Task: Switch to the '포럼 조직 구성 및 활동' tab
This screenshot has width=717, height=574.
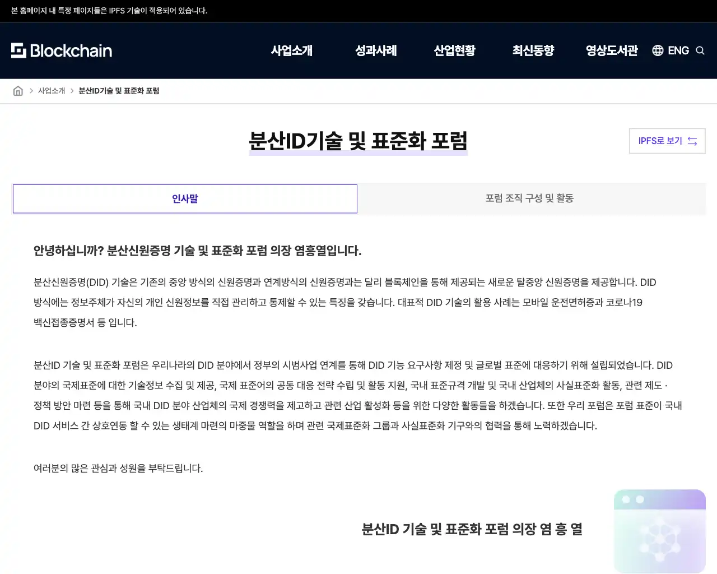Action: [529, 198]
